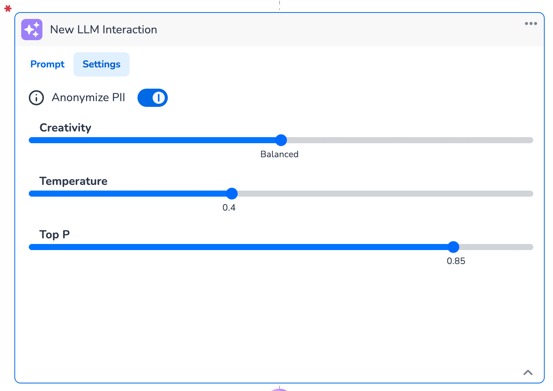The height and width of the screenshot is (391, 553).
Task: Open the three-dot options menu
Action: tap(531, 23)
